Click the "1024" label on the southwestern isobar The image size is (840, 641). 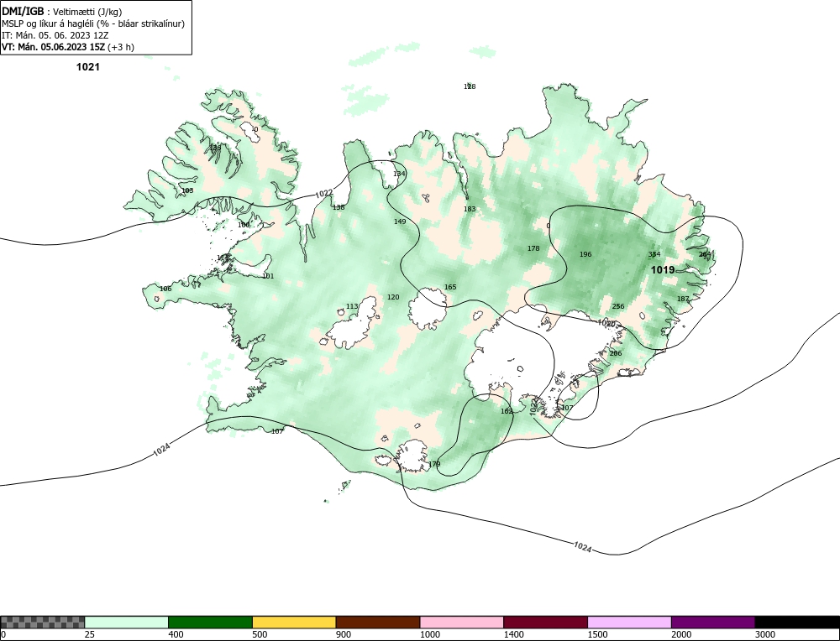point(161,450)
